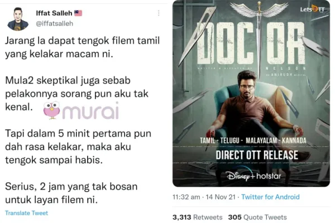Open the @iffatsalleh handle link
Screen dimensions: 335x223
(55, 23)
